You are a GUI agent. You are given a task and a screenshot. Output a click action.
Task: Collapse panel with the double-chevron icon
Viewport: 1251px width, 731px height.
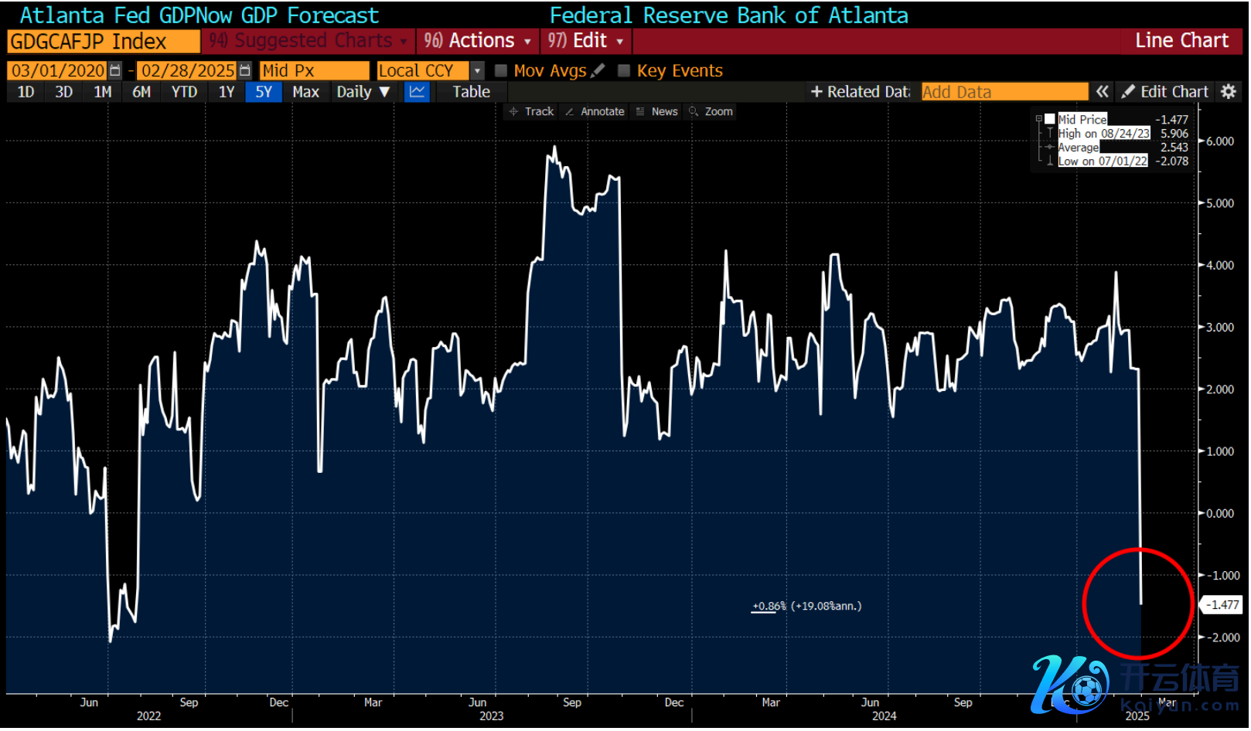(x=1102, y=92)
